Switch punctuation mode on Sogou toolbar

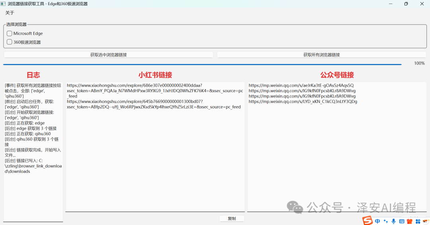(385, 221)
